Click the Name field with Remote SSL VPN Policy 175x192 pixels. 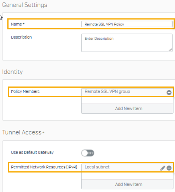[127, 24]
